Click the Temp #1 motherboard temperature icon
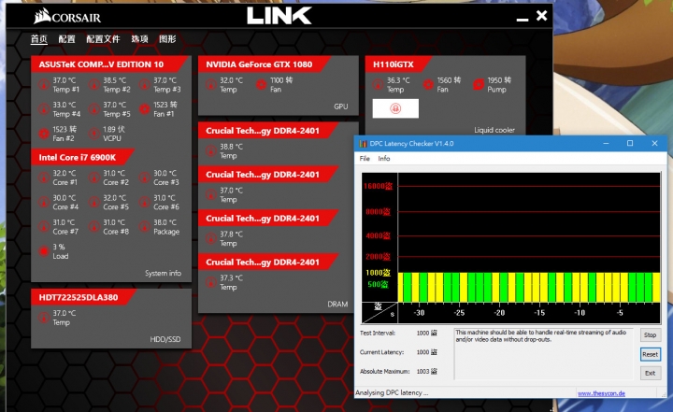This screenshot has width=673, height=412. 44,84
